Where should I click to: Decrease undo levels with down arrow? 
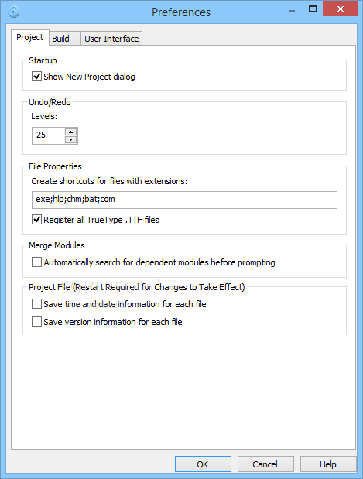(x=71, y=139)
